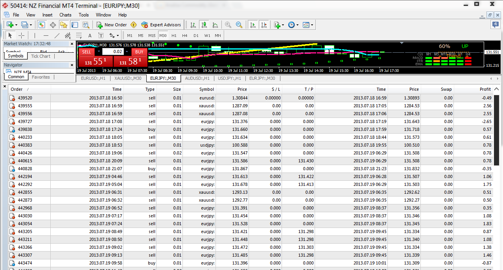Toggle the Terminal window icon
This screenshot has height=270, width=503.
tap(75, 25)
